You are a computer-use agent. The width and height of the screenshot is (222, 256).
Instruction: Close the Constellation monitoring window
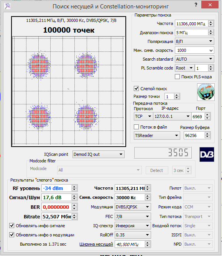210,5
